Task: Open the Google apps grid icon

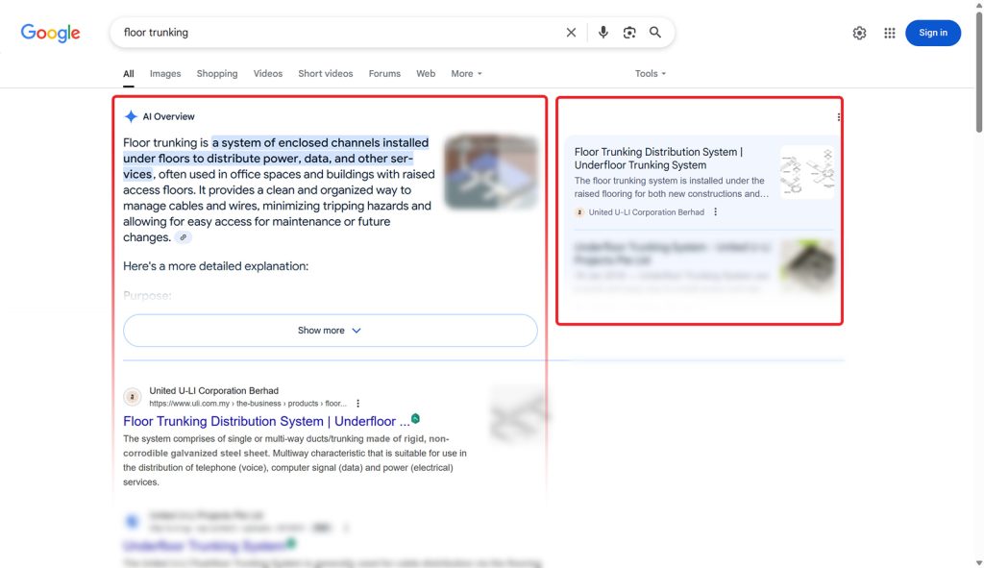Action: (889, 34)
